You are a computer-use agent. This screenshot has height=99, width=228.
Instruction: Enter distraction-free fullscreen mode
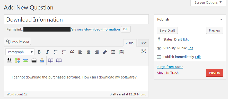pyautogui.click(x=144, y=51)
